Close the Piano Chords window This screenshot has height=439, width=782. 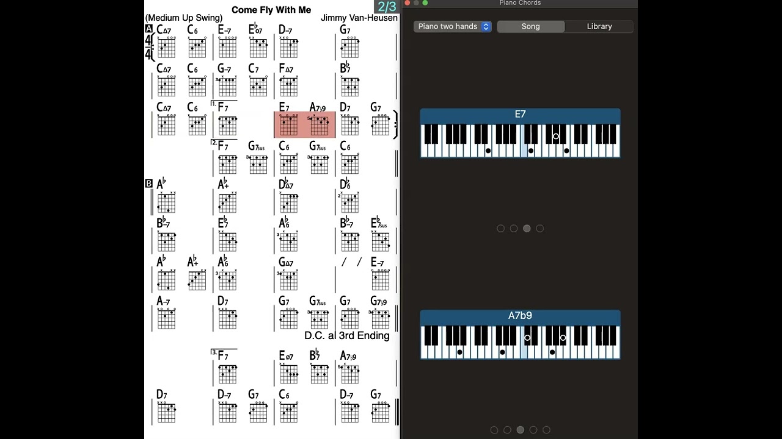pos(407,3)
